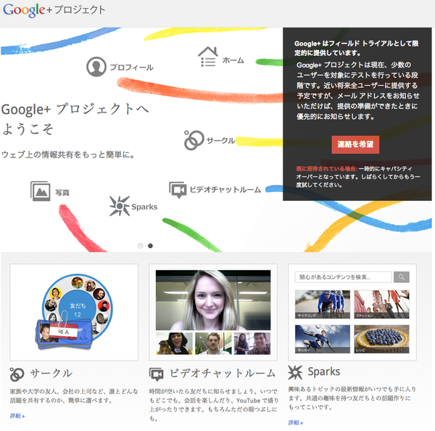Click the red 連絡を希望 button
Image resolution: width=435 pixels, height=431 pixels.
coord(355,144)
